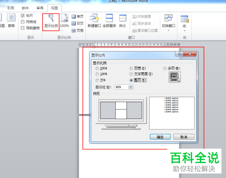Viewport: 226px width, 178px height.
Task: Open 切换窗口 switch windows menu
Action: (x=169, y=23)
